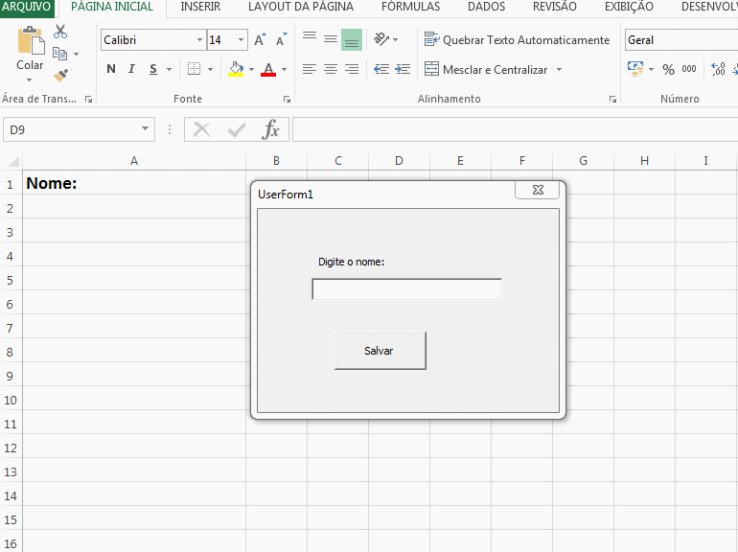This screenshot has height=552, width=738.
Task: Align text right
Action: (352, 69)
